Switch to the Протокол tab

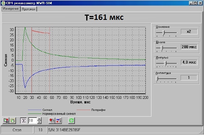click(29, 9)
